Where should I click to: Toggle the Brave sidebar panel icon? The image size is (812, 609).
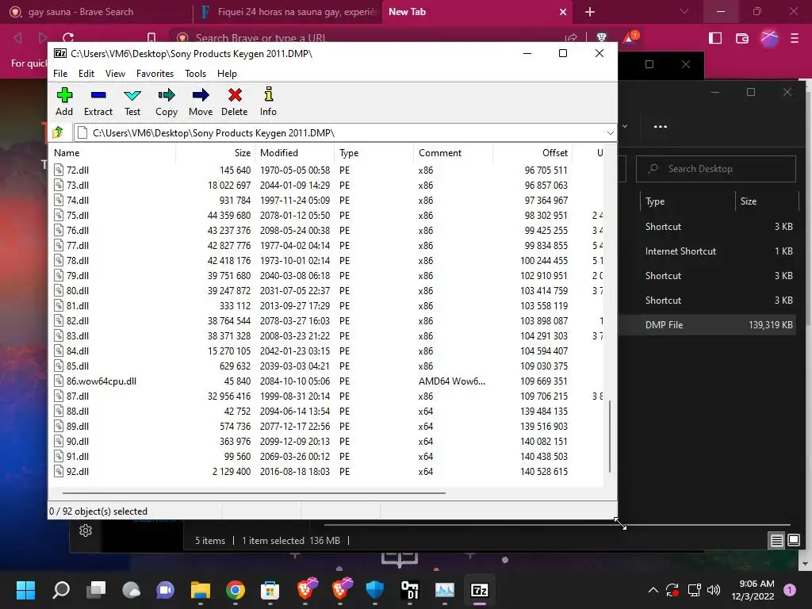coord(715,38)
